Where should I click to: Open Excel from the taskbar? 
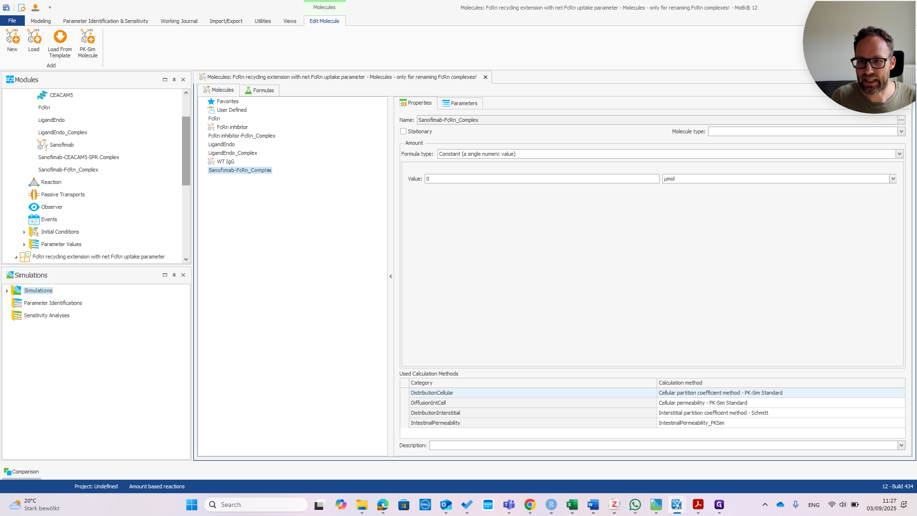[x=572, y=505]
